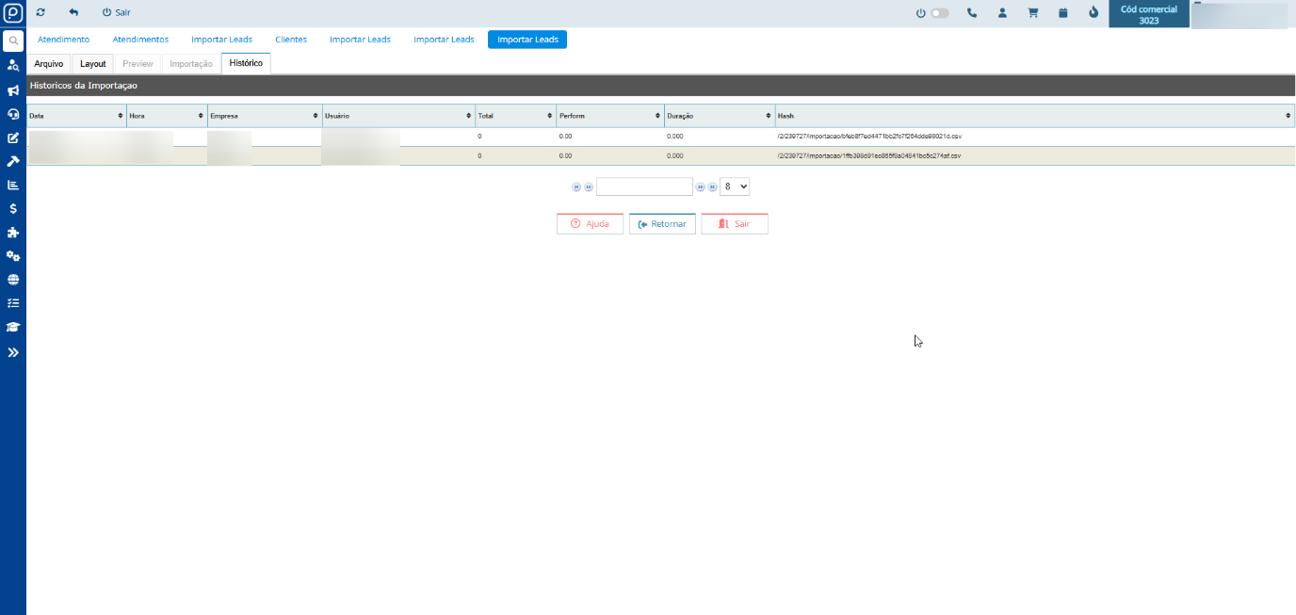The width and height of the screenshot is (1296, 615).
Task: Click the page number input field
Action: pos(644,186)
